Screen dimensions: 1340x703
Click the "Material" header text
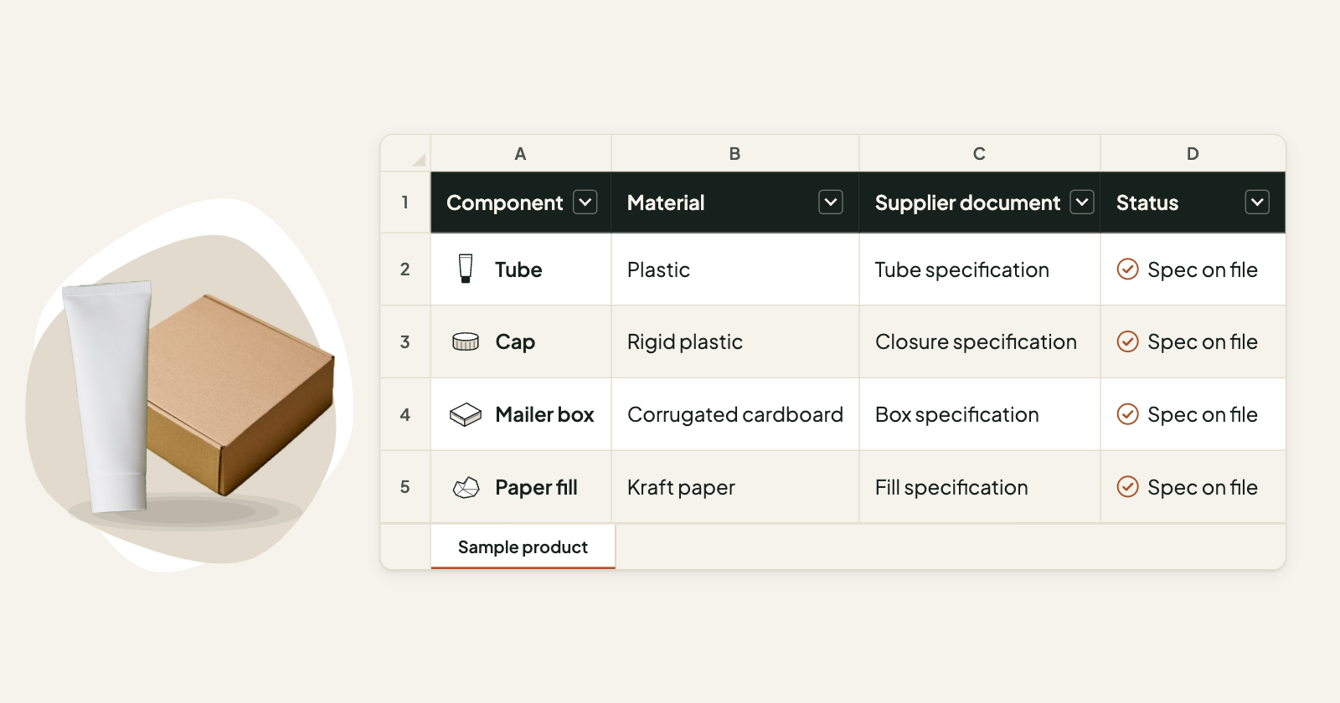(x=666, y=203)
